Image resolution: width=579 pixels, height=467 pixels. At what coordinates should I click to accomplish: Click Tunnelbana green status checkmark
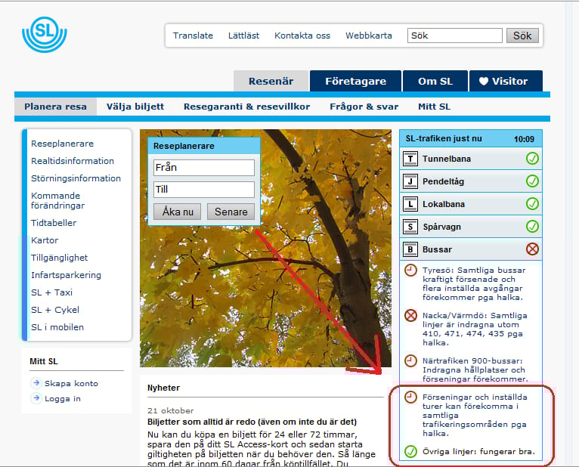pyautogui.click(x=532, y=159)
